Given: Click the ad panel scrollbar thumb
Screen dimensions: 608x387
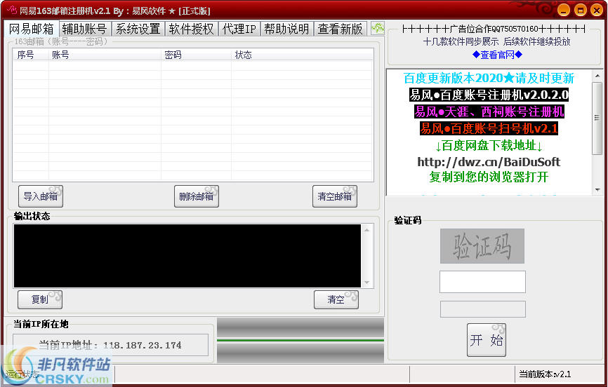Looking at the screenshot, I should pos(597,118).
